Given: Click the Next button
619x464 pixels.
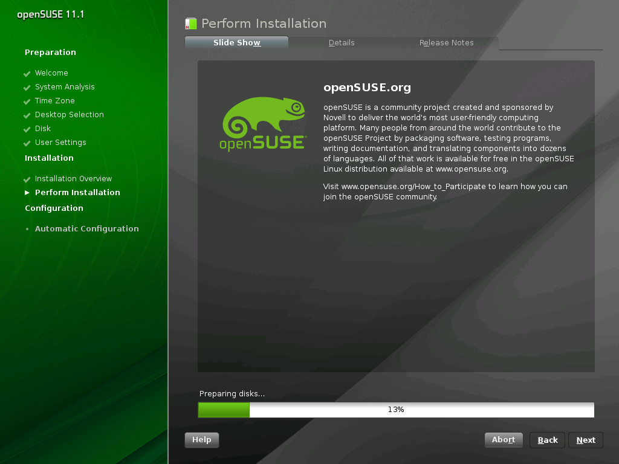Looking at the screenshot, I should pyautogui.click(x=585, y=440).
